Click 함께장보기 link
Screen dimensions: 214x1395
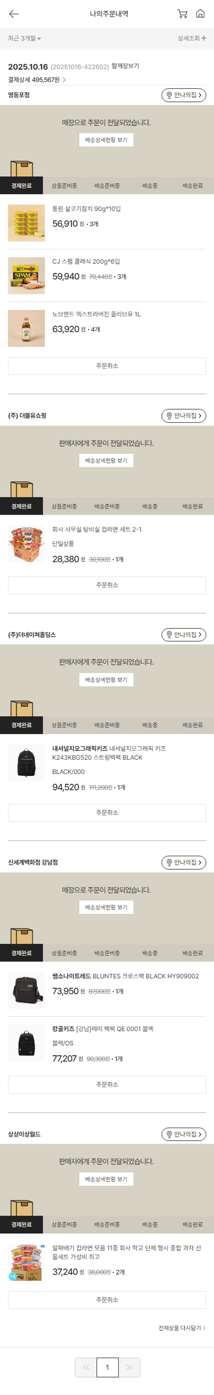[x=125, y=66]
